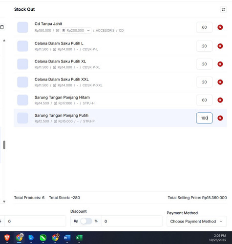Click the Celana Dalam Saku Putih L thumbnail
Viewport: 232px width, 244px height.
point(22,46)
